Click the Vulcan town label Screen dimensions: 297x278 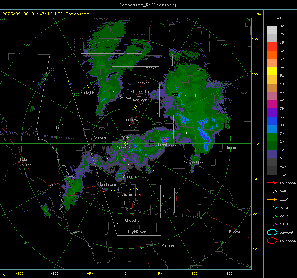pos(168,246)
